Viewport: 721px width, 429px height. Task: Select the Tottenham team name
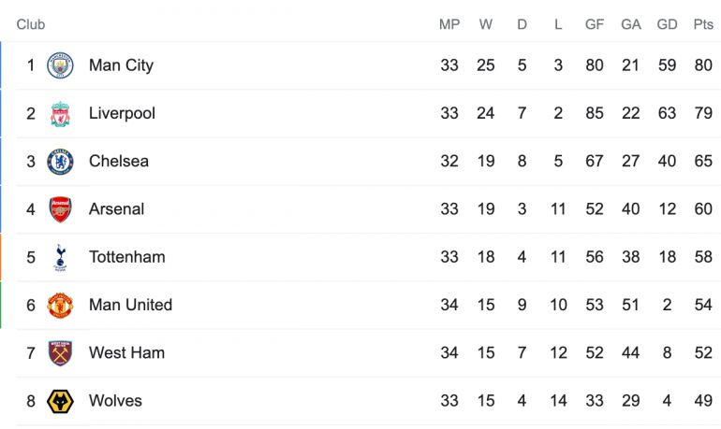pyautogui.click(x=127, y=257)
